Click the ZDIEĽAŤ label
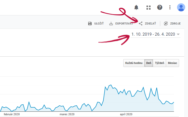Image resolution: width=188 pixels, height=117 pixels. pos(150,24)
